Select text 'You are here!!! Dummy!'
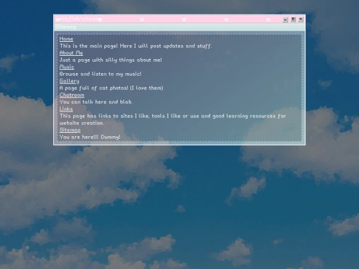This screenshot has width=359, height=269. 90,137
